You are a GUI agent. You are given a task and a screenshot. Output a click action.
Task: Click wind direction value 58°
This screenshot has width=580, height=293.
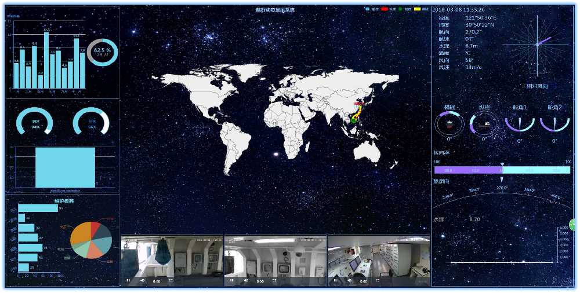click(x=469, y=60)
